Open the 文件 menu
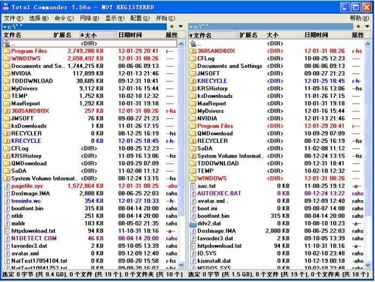 click(14, 18)
